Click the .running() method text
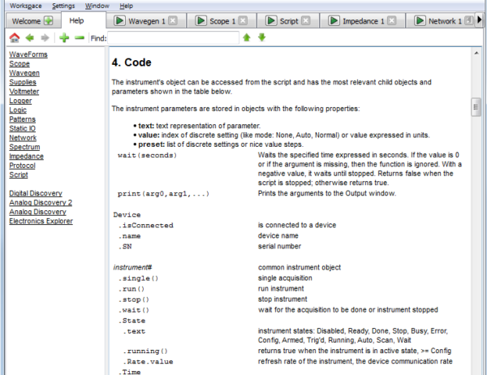Viewport: 487px width, 375px height. [x=145, y=351]
